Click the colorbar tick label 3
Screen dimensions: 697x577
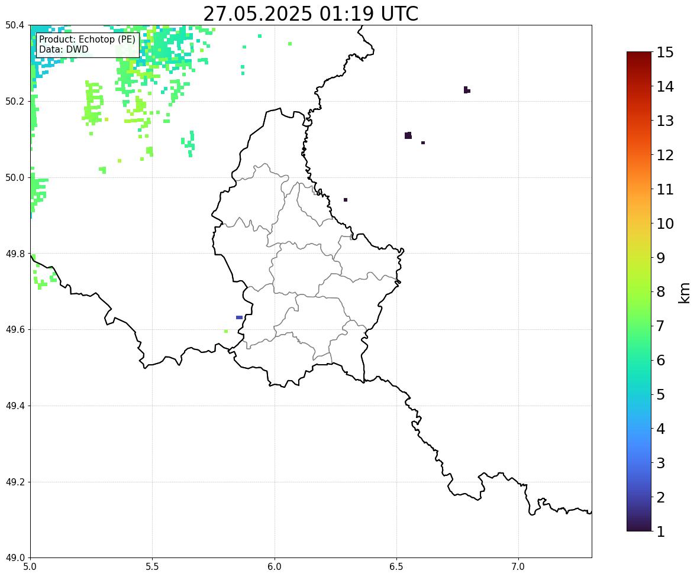tap(660, 463)
